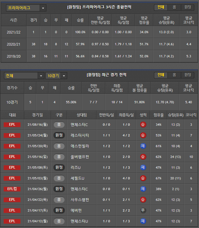Click red 승 result icon for 셰필드U

143,178
